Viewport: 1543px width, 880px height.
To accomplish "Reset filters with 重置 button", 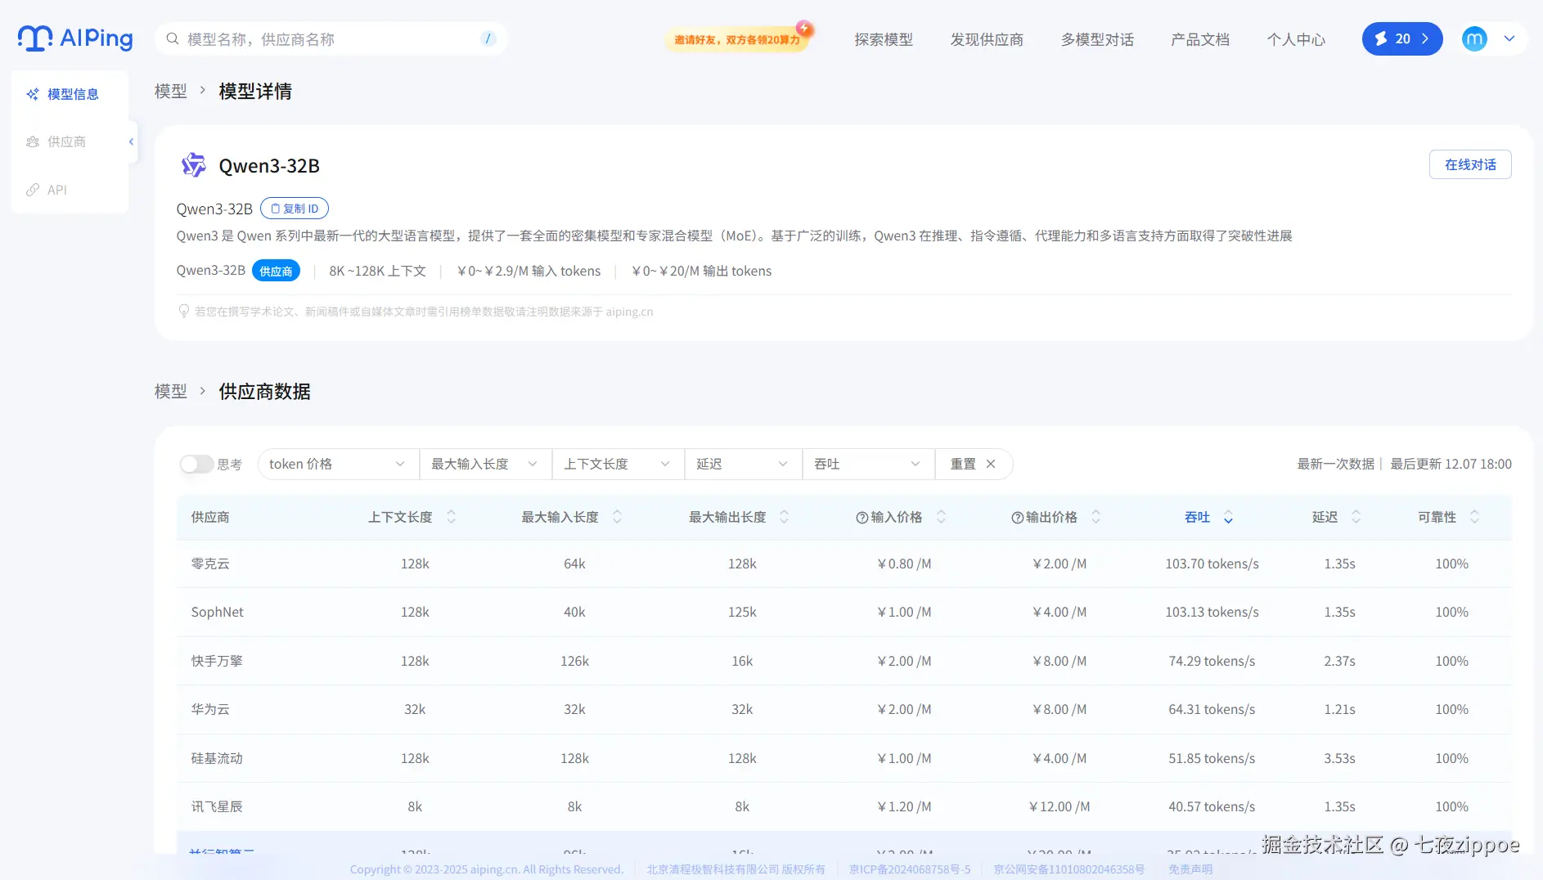I will click(x=974, y=464).
